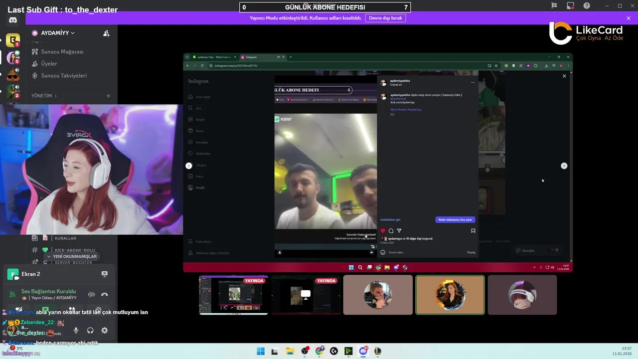Save post with bookmark icon

(473, 231)
